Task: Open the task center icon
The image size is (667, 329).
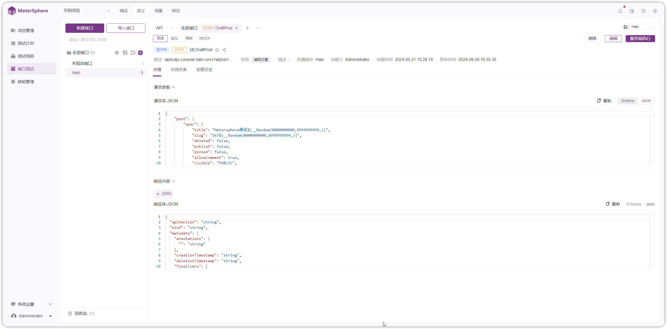Action: pyautogui.click(x=632, y=11)
